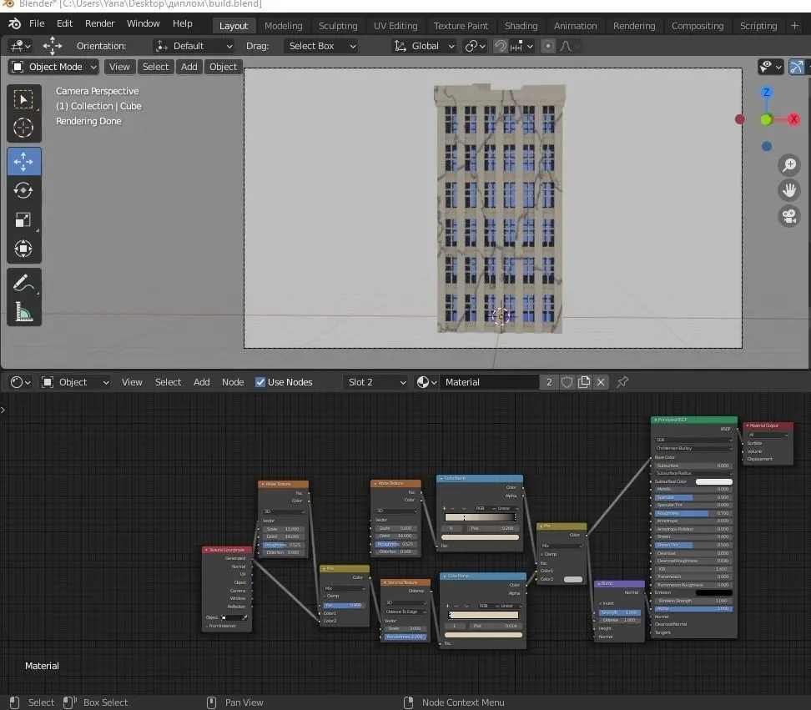
Task: Uncheck the Use Nodes checkbox
Action: pos(260,382)
